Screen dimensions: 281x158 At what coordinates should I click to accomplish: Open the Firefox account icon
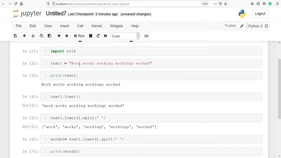pyautogui.click(x=264, y=4)
